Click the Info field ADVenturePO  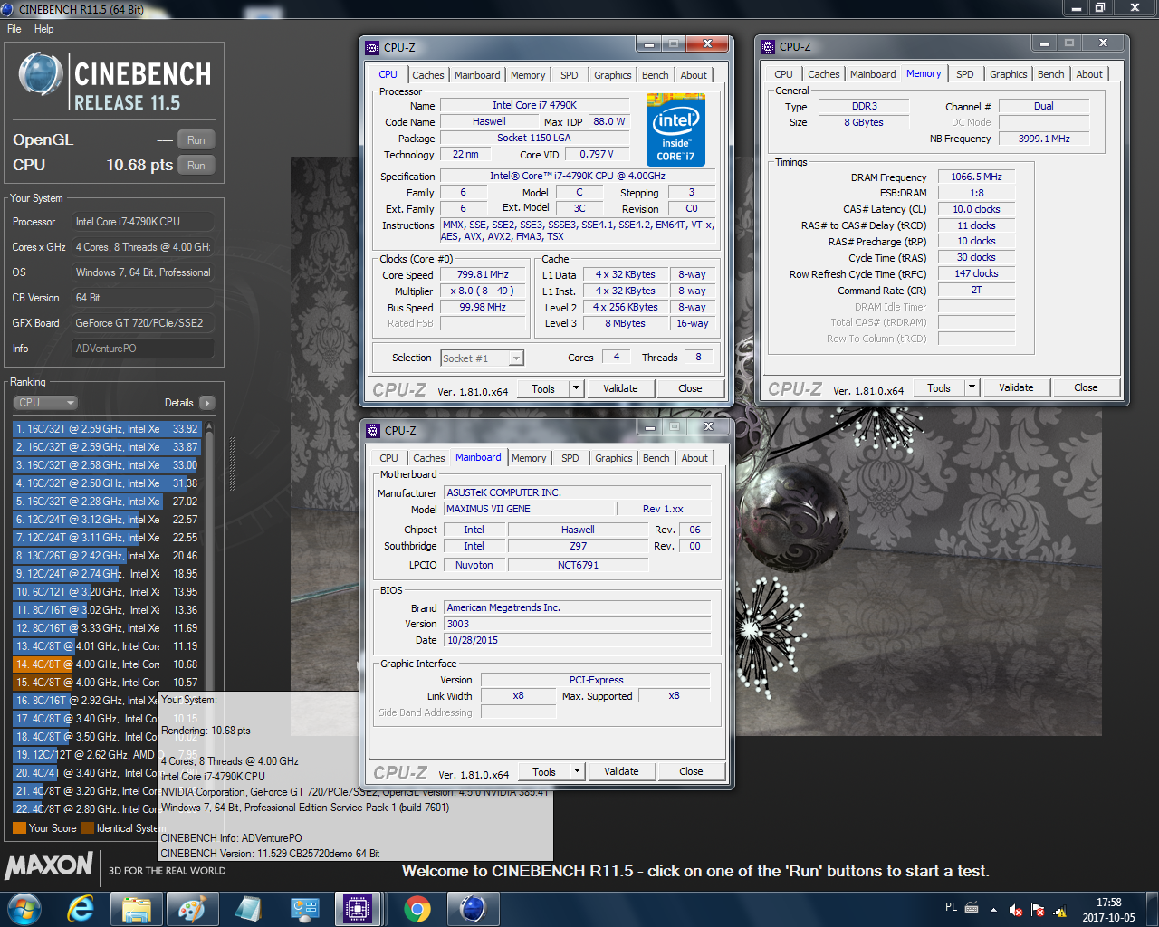point(143,349)
